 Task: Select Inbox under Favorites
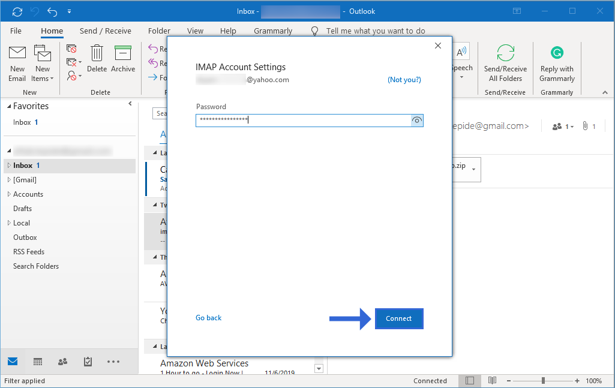pyautogui.click(x=26, y=122)
